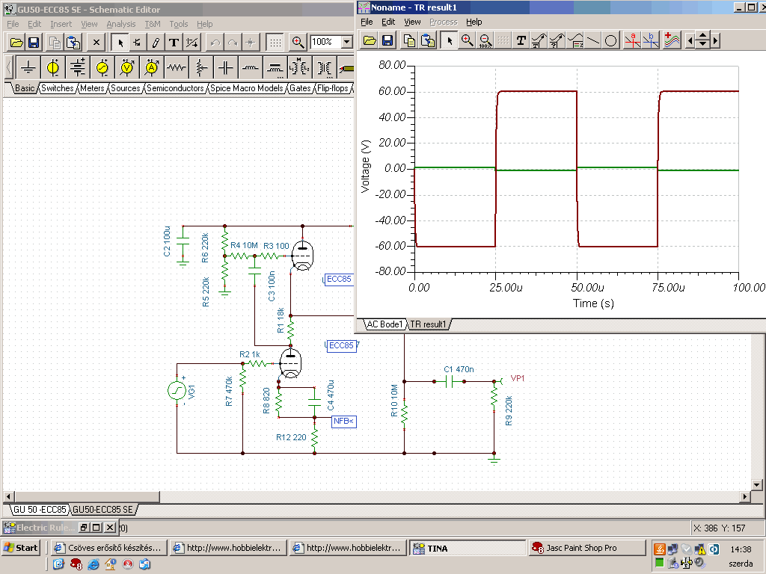Enable the selection arrow in schematic toolbar
This screenshot has height=574, width=766.
point(120,42)
